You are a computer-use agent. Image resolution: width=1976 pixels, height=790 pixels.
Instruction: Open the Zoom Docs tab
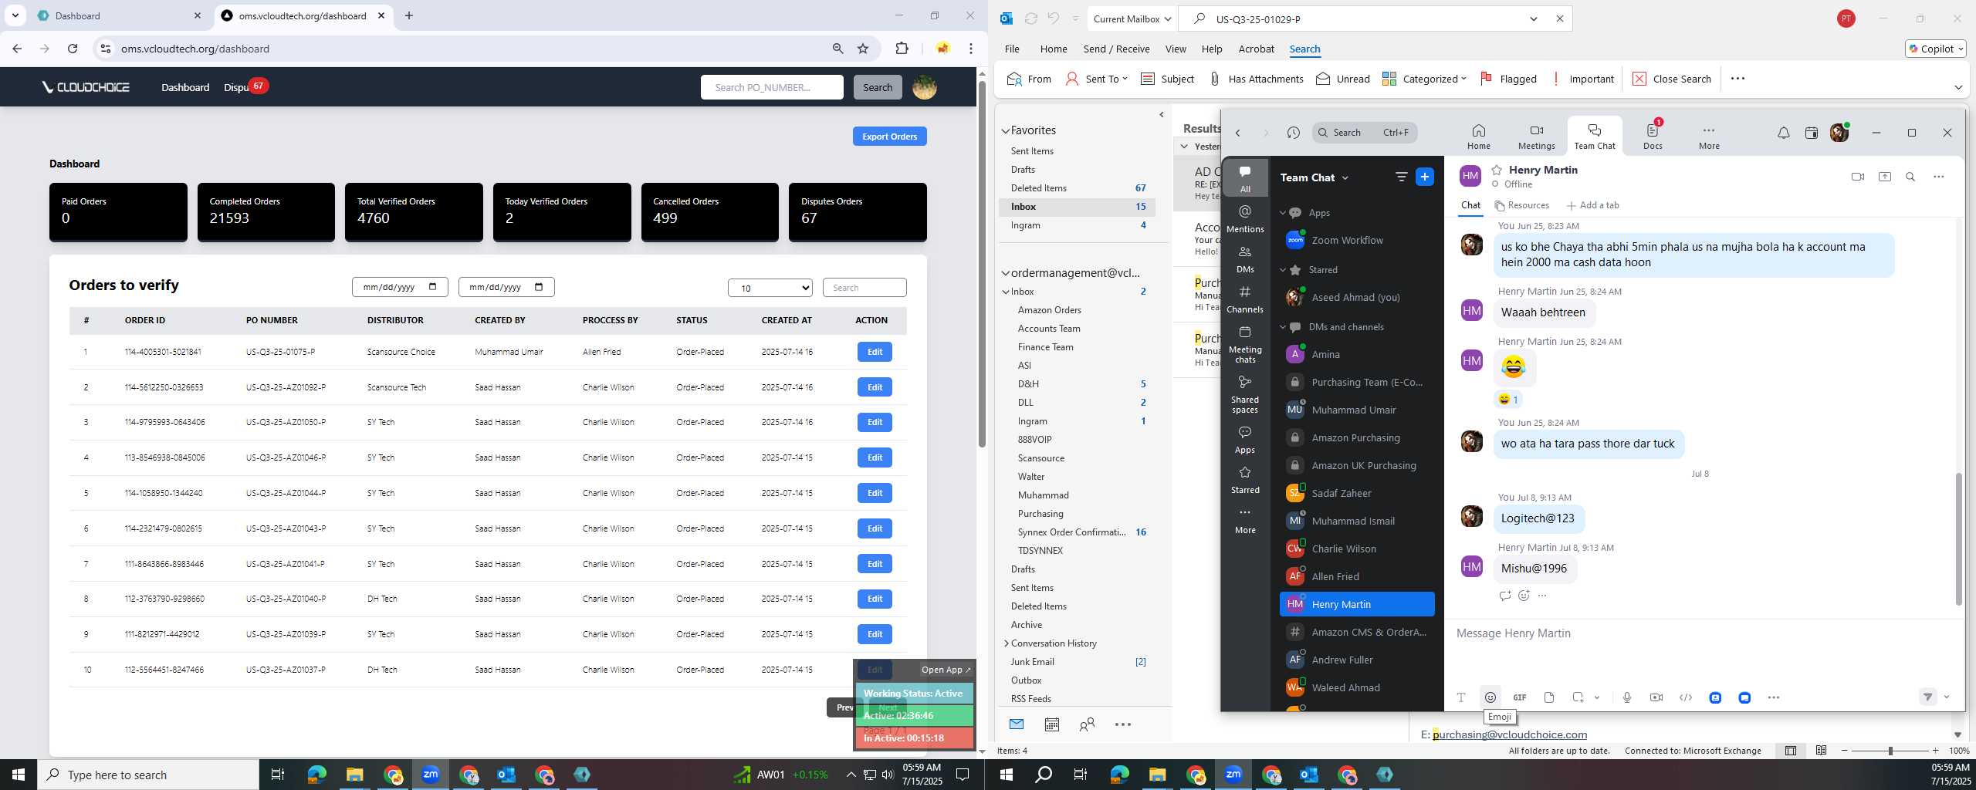[x=1653, y=136]
